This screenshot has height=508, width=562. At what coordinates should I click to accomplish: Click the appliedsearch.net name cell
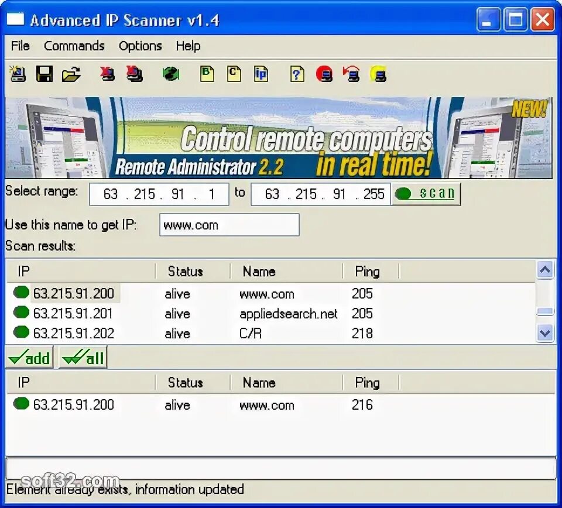click(288, 314)
